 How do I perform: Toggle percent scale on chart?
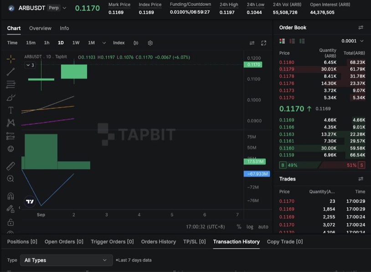click(239, 226)
